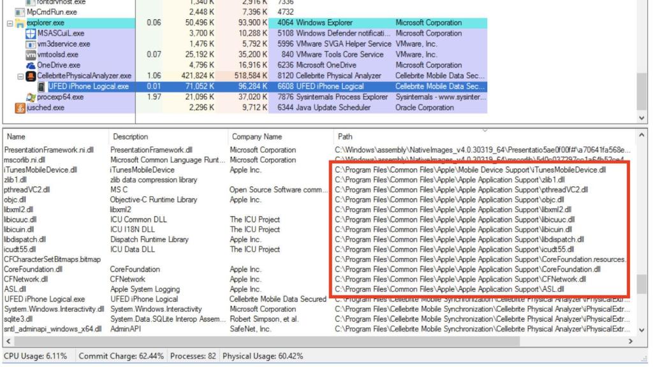Sort DLL list by Name column
The image size is (653, 367).
[x=16, y=136]
